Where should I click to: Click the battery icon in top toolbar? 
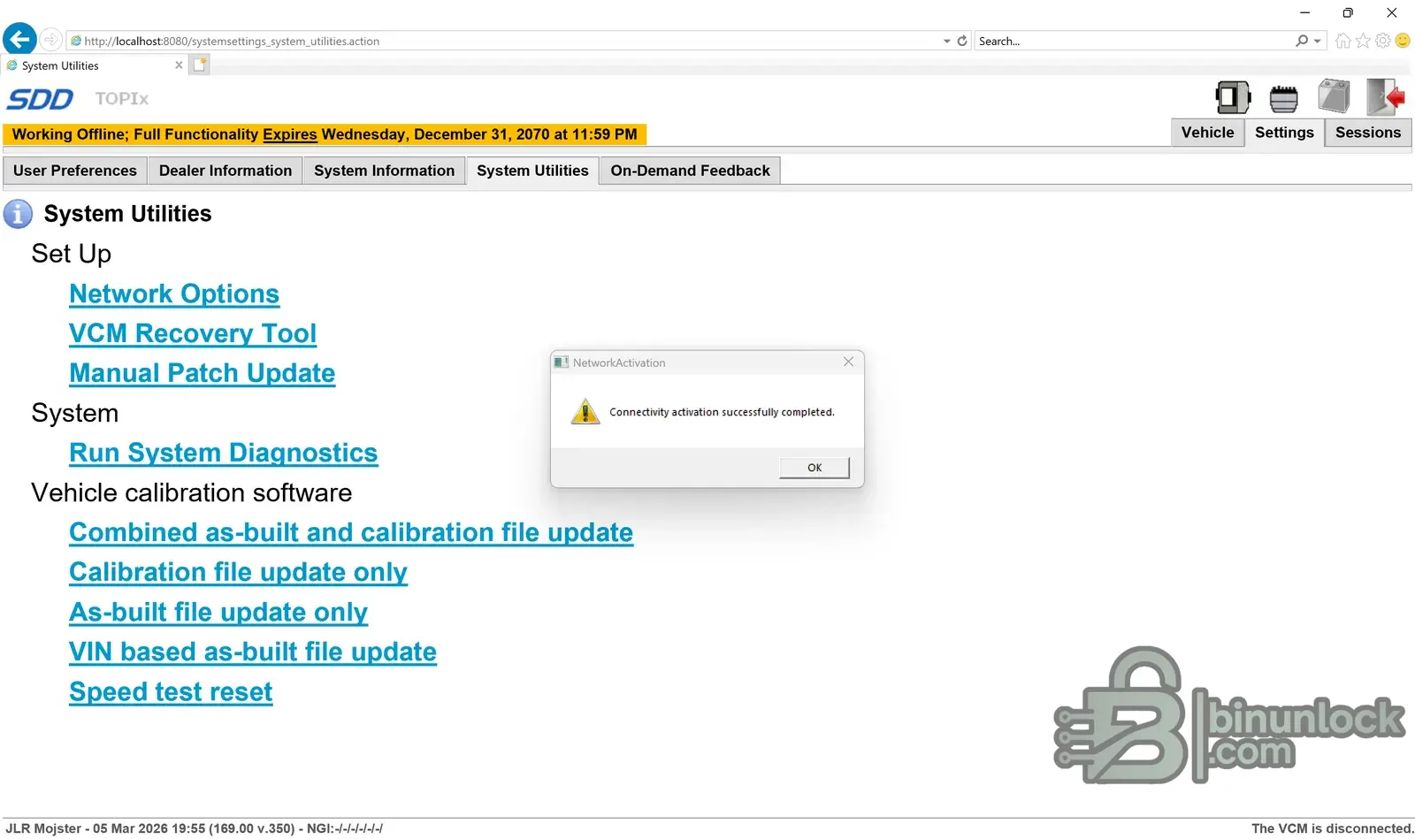1334,96
